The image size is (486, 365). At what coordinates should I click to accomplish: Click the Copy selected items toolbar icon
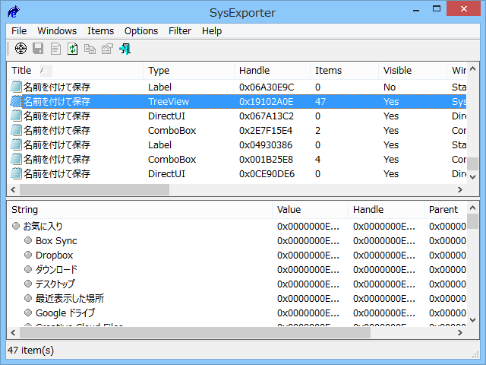(x=90, y=49)
